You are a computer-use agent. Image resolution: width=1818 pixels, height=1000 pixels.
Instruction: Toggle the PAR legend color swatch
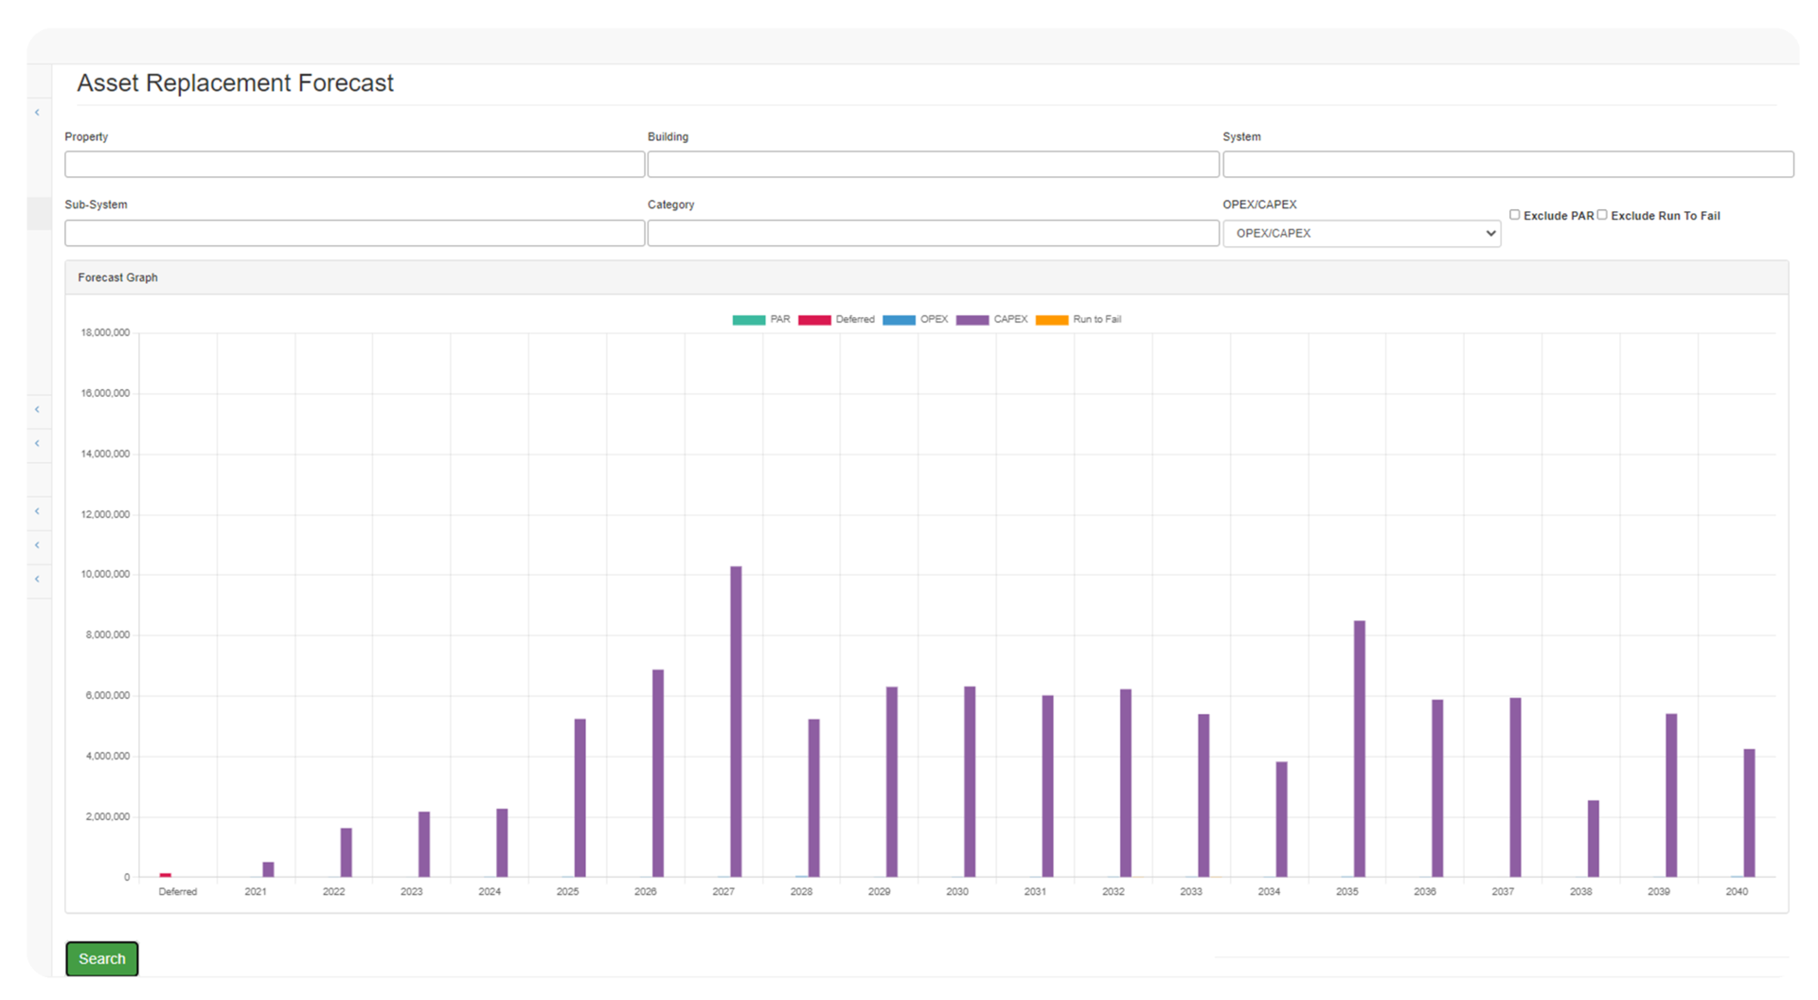[748, 320]
